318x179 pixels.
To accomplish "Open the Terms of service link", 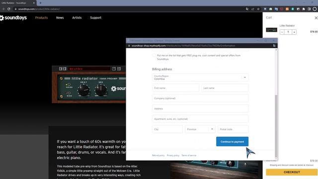I will click(x=189, y=156).
